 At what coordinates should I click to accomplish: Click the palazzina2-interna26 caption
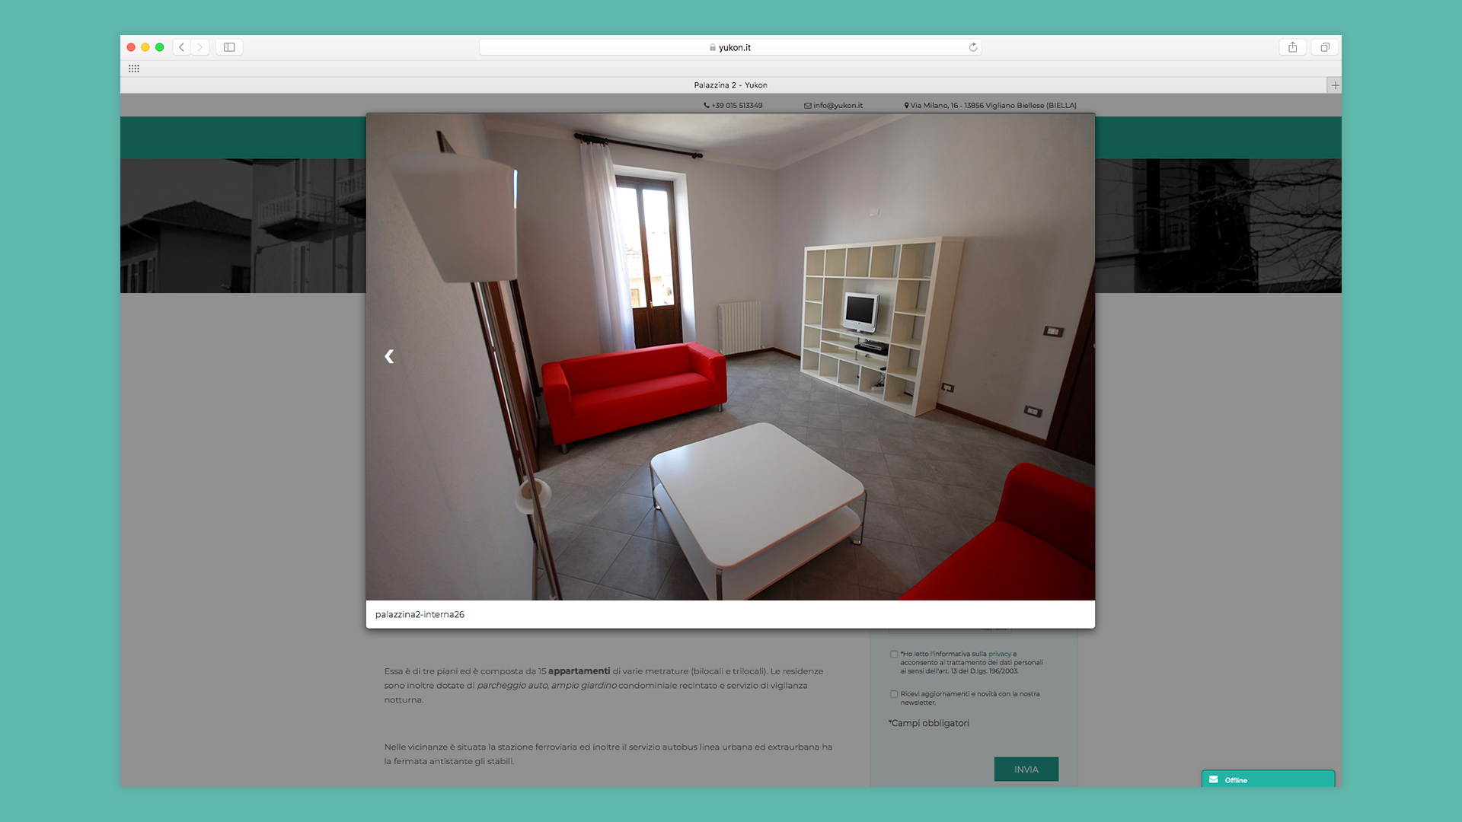(x=420, y=614)
